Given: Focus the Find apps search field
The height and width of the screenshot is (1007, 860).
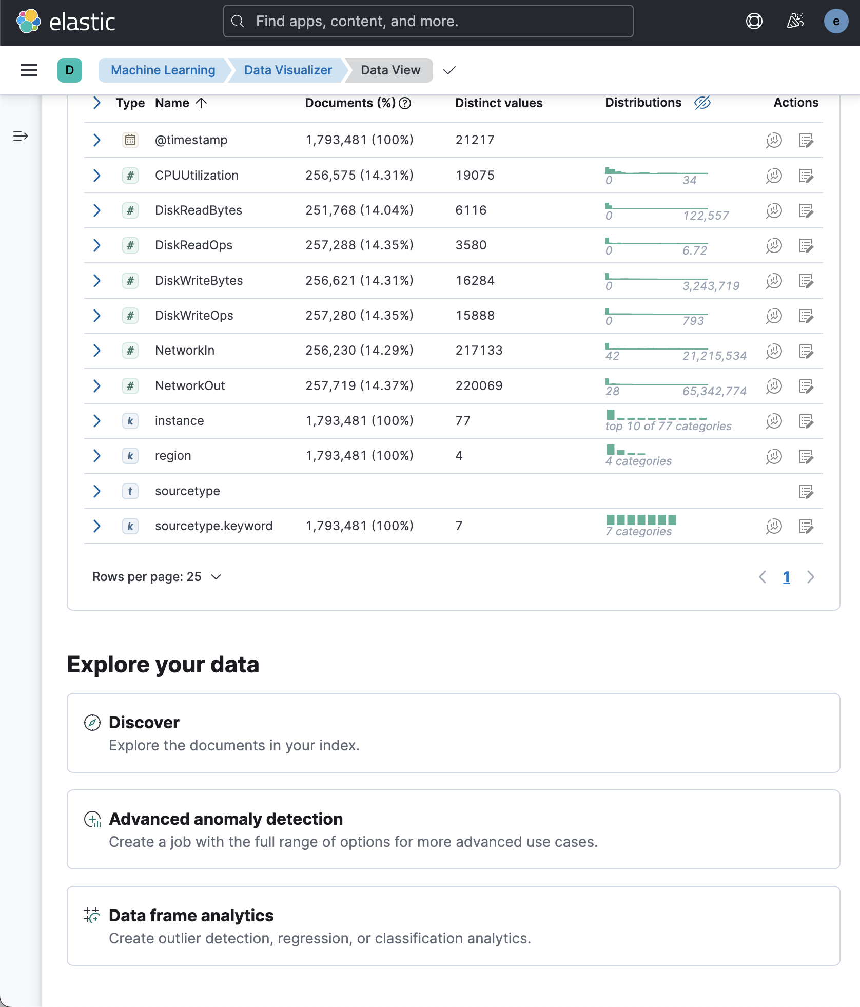Looking at the screenshot, I should [x=428, y=21].
